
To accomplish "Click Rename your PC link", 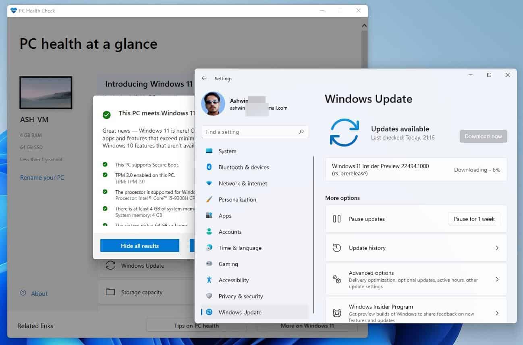I will [x=42, y=178].
